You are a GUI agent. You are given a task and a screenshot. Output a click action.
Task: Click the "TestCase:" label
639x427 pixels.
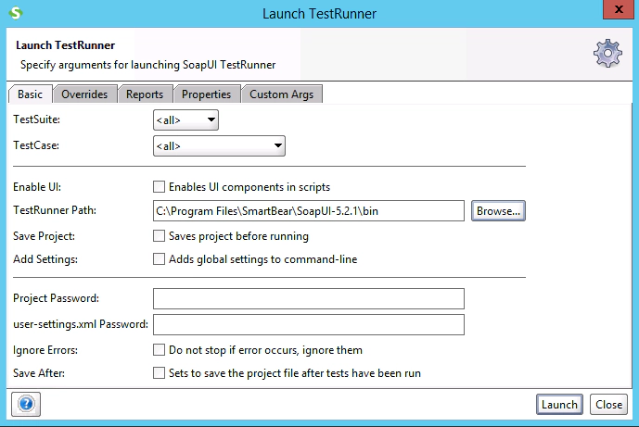click(36, 145)
